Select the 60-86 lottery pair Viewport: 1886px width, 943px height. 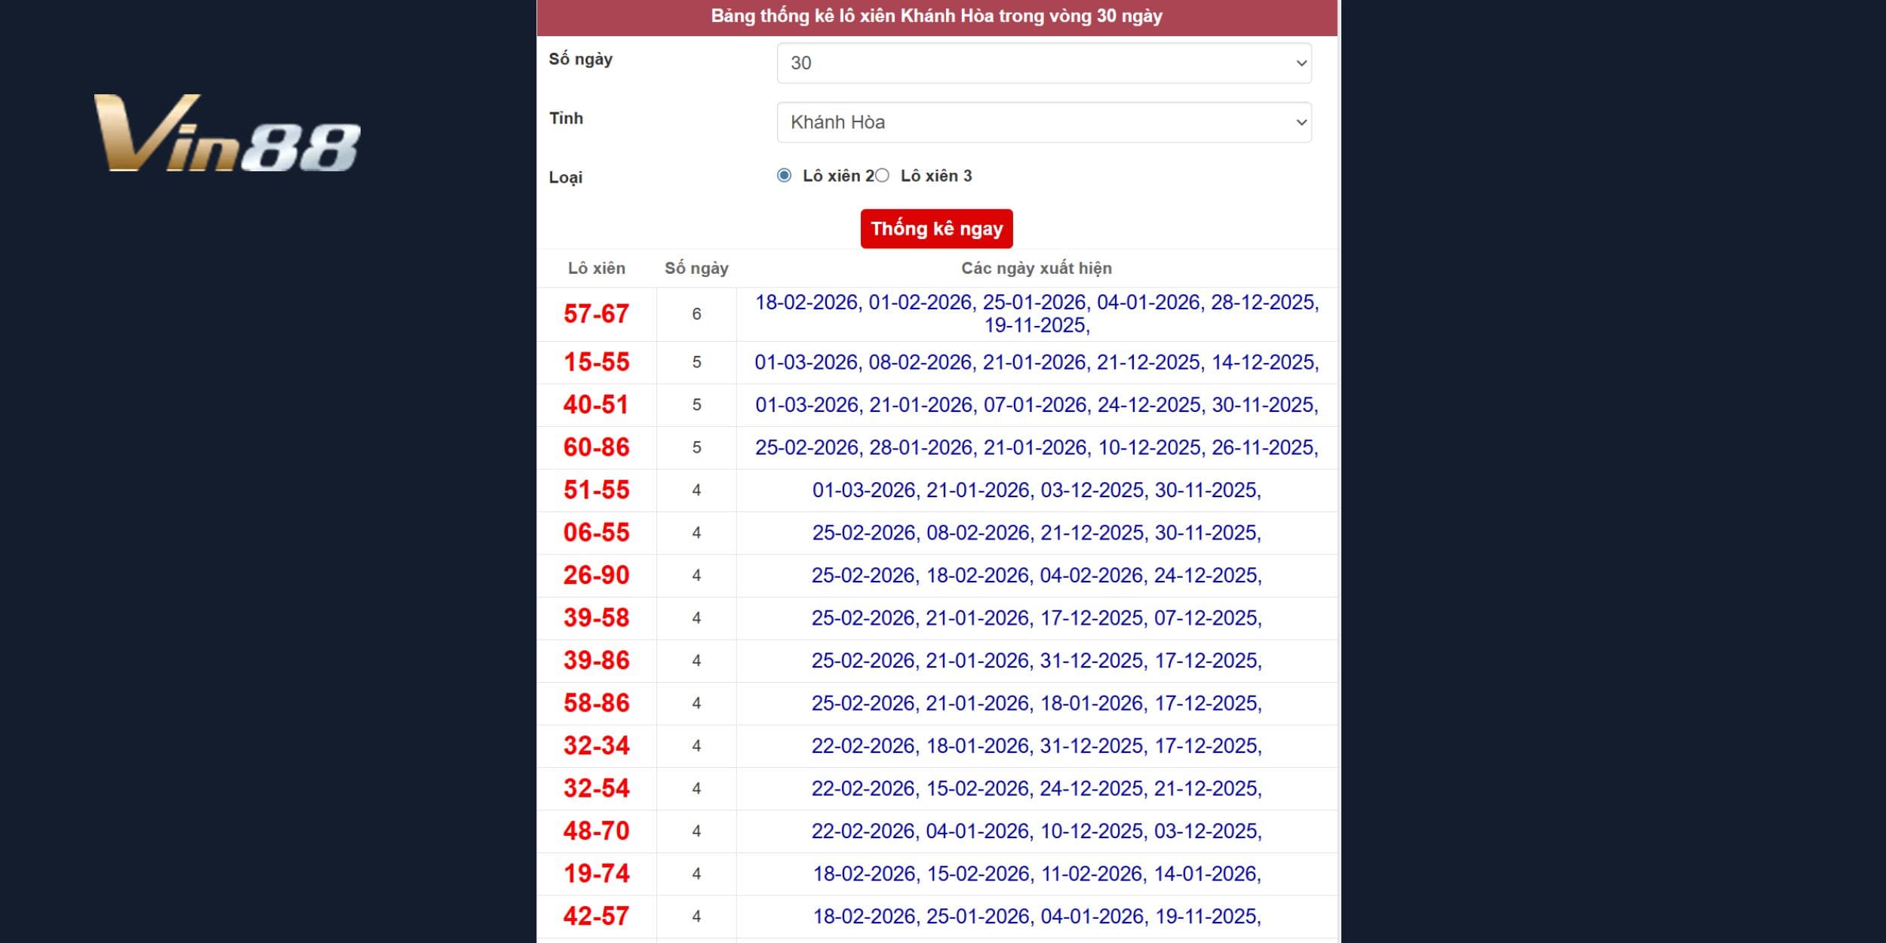(597, 447)
